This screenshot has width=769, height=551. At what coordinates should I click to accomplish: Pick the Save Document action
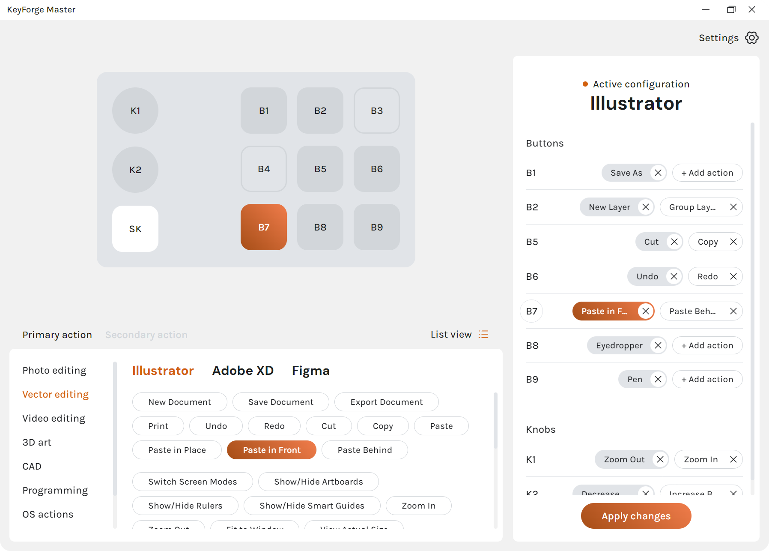281,402
